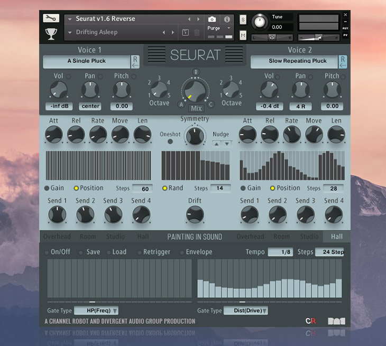Viewport: 386px width, 346px height.
Task: Save the preset with the disk icon
Action: (x=186, y=32)
